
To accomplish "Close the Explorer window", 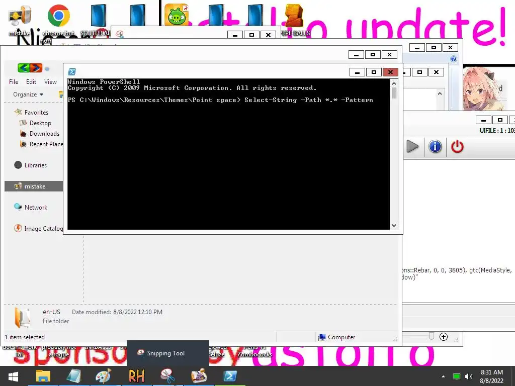I will tap(389, 54).
